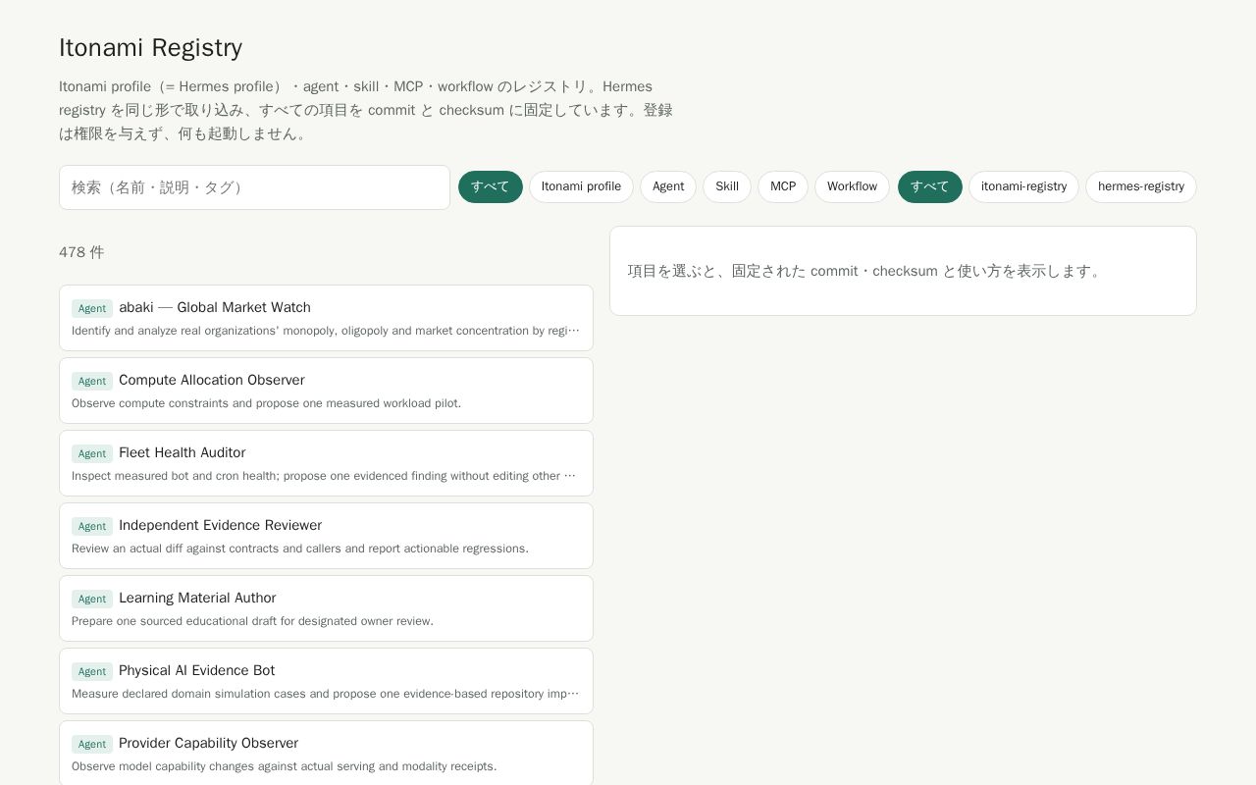The width and height of the screenshot is (1256, 785).
Task: Select the first green すべて type filter
Action: coord(491,186)
